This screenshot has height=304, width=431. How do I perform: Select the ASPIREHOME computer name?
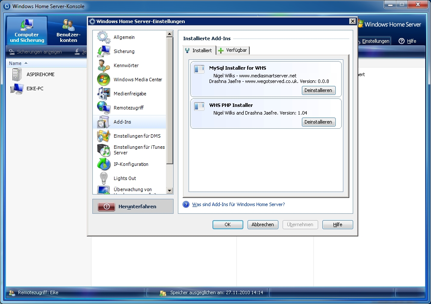(x=40, y=74)
